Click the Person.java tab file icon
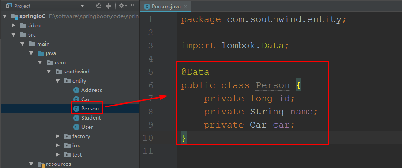402x168 pixels. coord(147,7)
